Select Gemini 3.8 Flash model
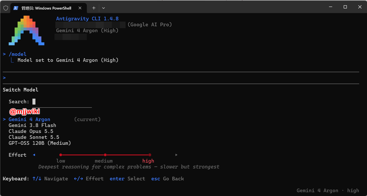 click(x=32, y=125)
